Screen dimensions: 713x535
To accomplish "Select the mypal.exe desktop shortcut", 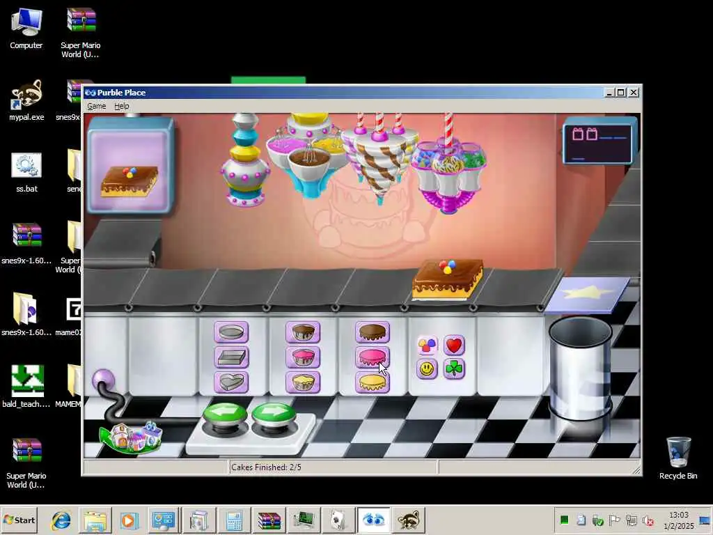I will 27,100.
